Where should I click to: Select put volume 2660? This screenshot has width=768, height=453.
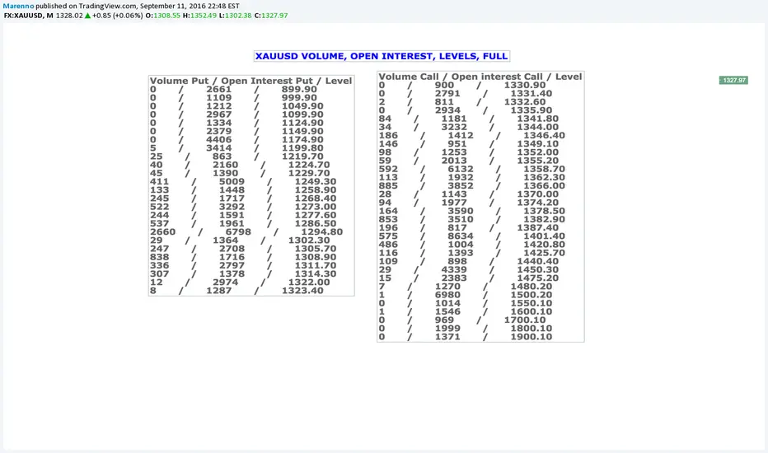click(162, 231)
